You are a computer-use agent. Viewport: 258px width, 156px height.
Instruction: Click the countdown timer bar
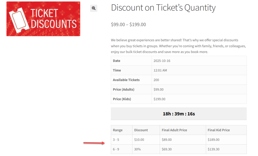(x=179, y=114)
